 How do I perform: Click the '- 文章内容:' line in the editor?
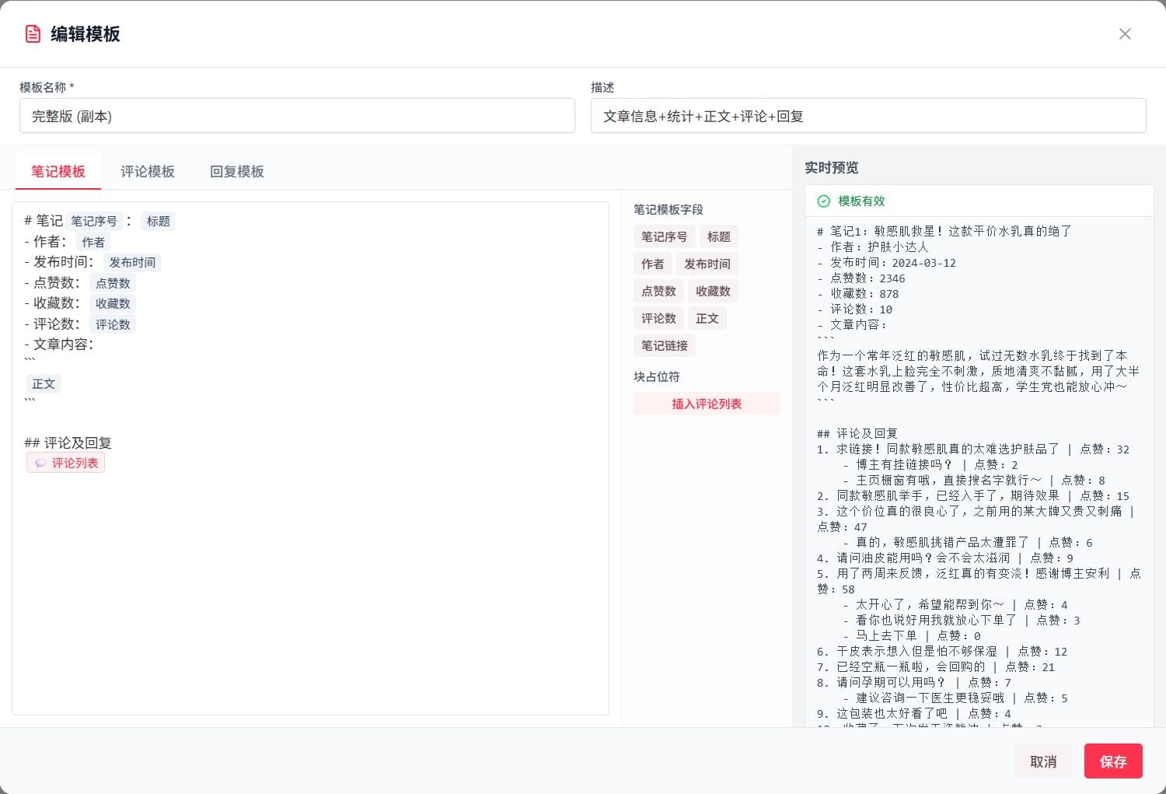point(59,344)
